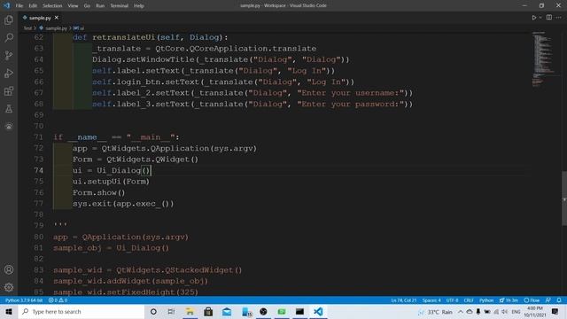Click sample.py in breadcrumb path
567x319 pixels.
click(x=56, y=27)
